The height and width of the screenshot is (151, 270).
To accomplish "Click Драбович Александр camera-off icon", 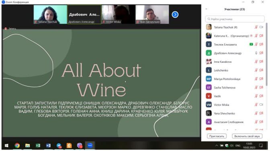I will click(261, 53).
